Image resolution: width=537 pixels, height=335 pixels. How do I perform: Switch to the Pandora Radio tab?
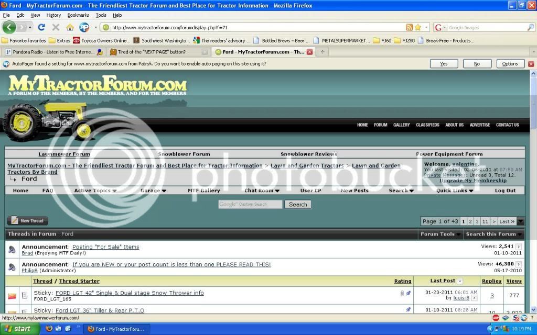pyautogui.click(x=52, y=52)
